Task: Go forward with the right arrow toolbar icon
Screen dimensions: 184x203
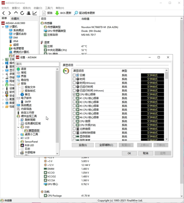Action: coord(10,13)
